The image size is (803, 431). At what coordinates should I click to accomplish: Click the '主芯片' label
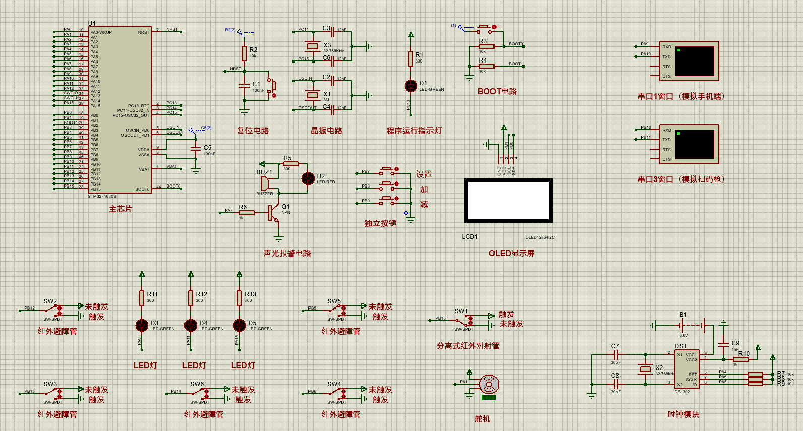120,209
